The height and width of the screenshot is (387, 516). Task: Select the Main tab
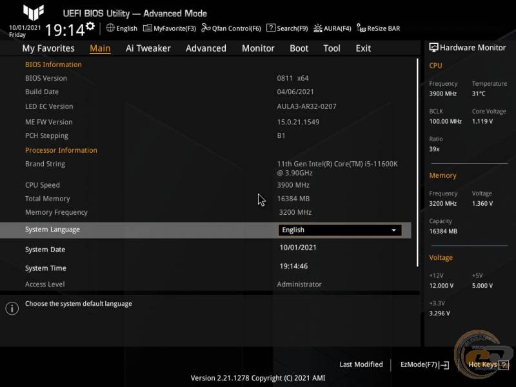point(100,48)
